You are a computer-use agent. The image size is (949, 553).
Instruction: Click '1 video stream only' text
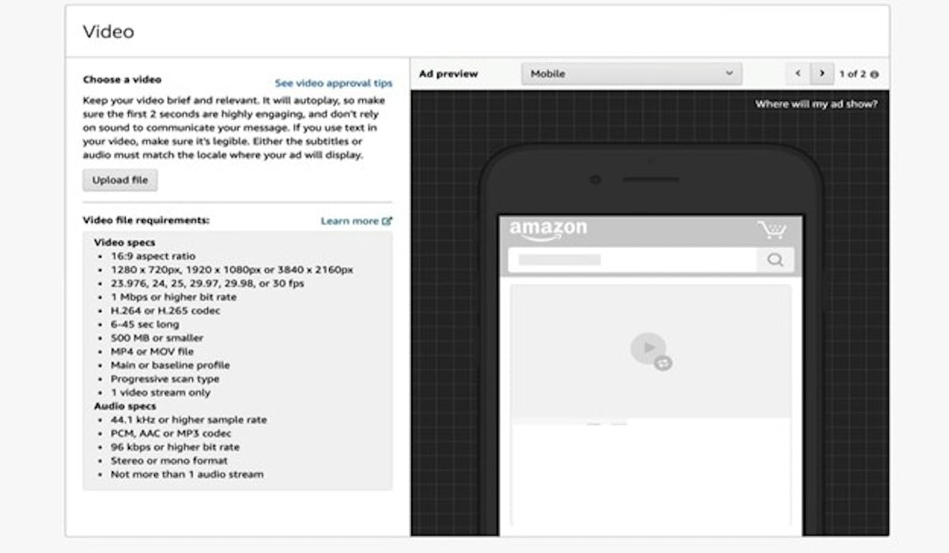(x=161, y=393)
